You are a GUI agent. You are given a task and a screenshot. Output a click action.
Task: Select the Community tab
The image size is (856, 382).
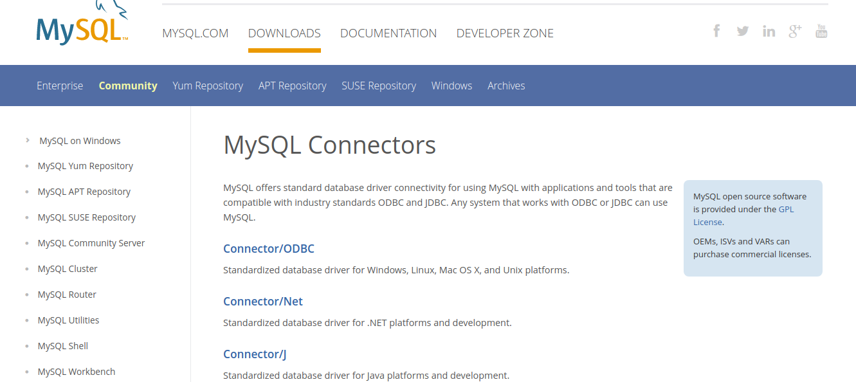coord(128,86)
